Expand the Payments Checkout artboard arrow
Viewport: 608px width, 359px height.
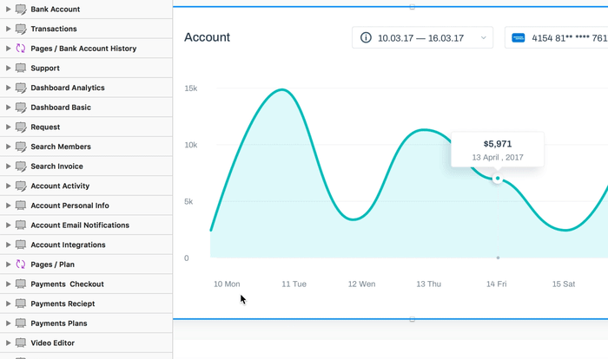click(8, 284)
